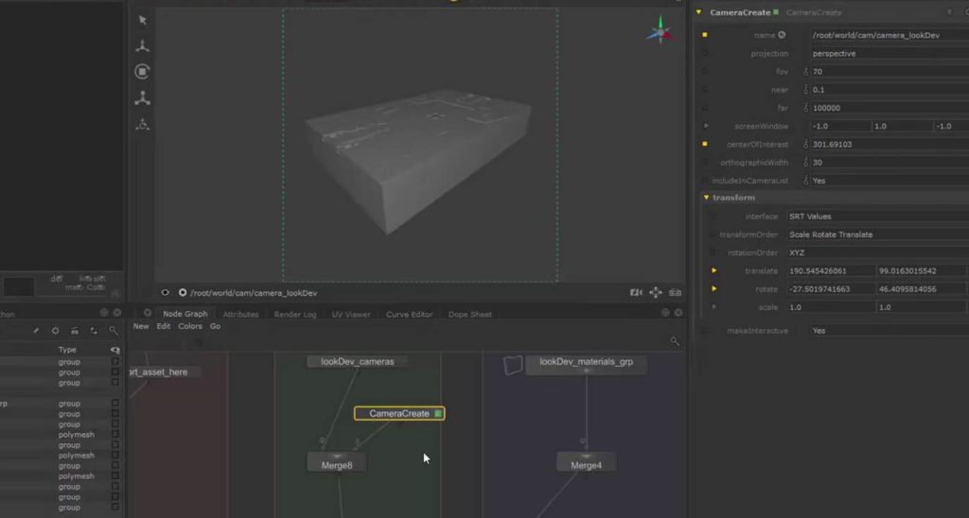This screenshot has width=969, height=518.
Task: Toggle visibility checkbox for first group row
Action: coord(115,362)
